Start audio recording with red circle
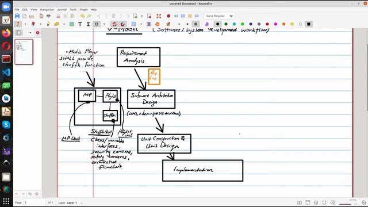Screen dimensions: 368x207 pyautogui.click(x=168, y=16)
